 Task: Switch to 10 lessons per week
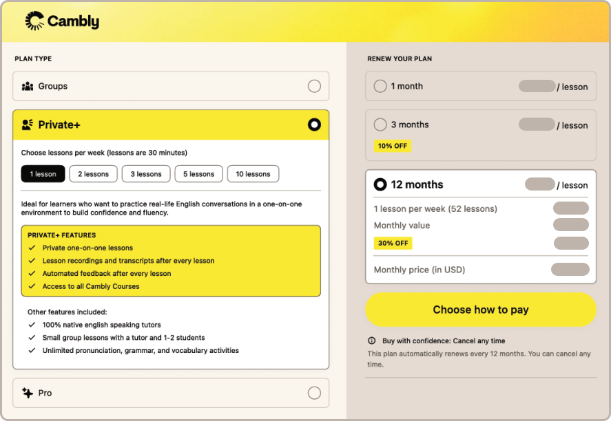click(253, 173)
